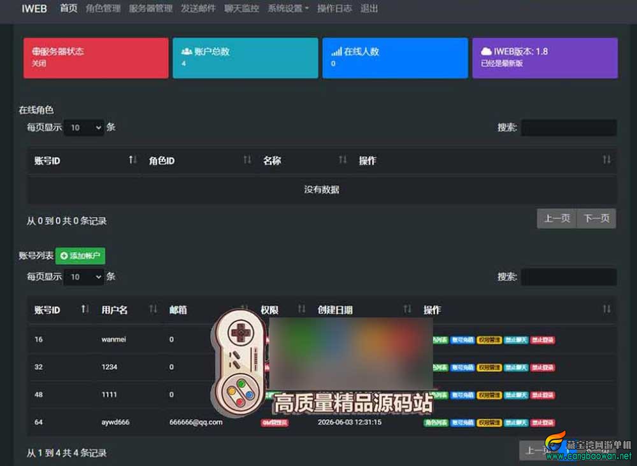Click 禁止登录 badge in the 1111 row

(x=543, y=395)
